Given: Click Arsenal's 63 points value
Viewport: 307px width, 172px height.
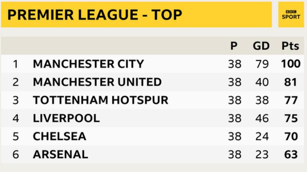Looking at the screenshot, I should pos(291,154).
